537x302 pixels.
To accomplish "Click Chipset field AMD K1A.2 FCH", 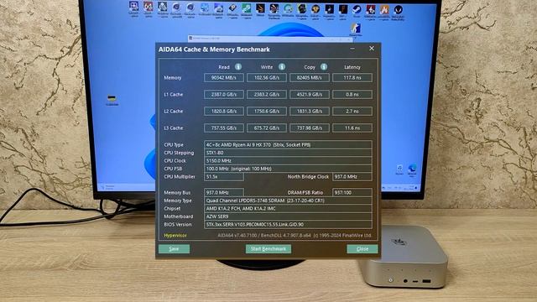I will click(x=288, y=209).
